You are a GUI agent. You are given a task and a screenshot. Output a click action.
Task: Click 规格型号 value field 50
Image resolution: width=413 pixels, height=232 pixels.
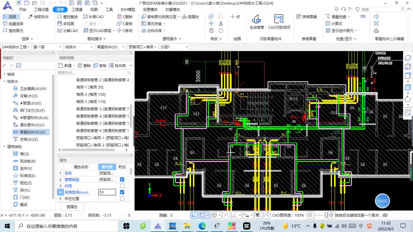tap(107, 192)
